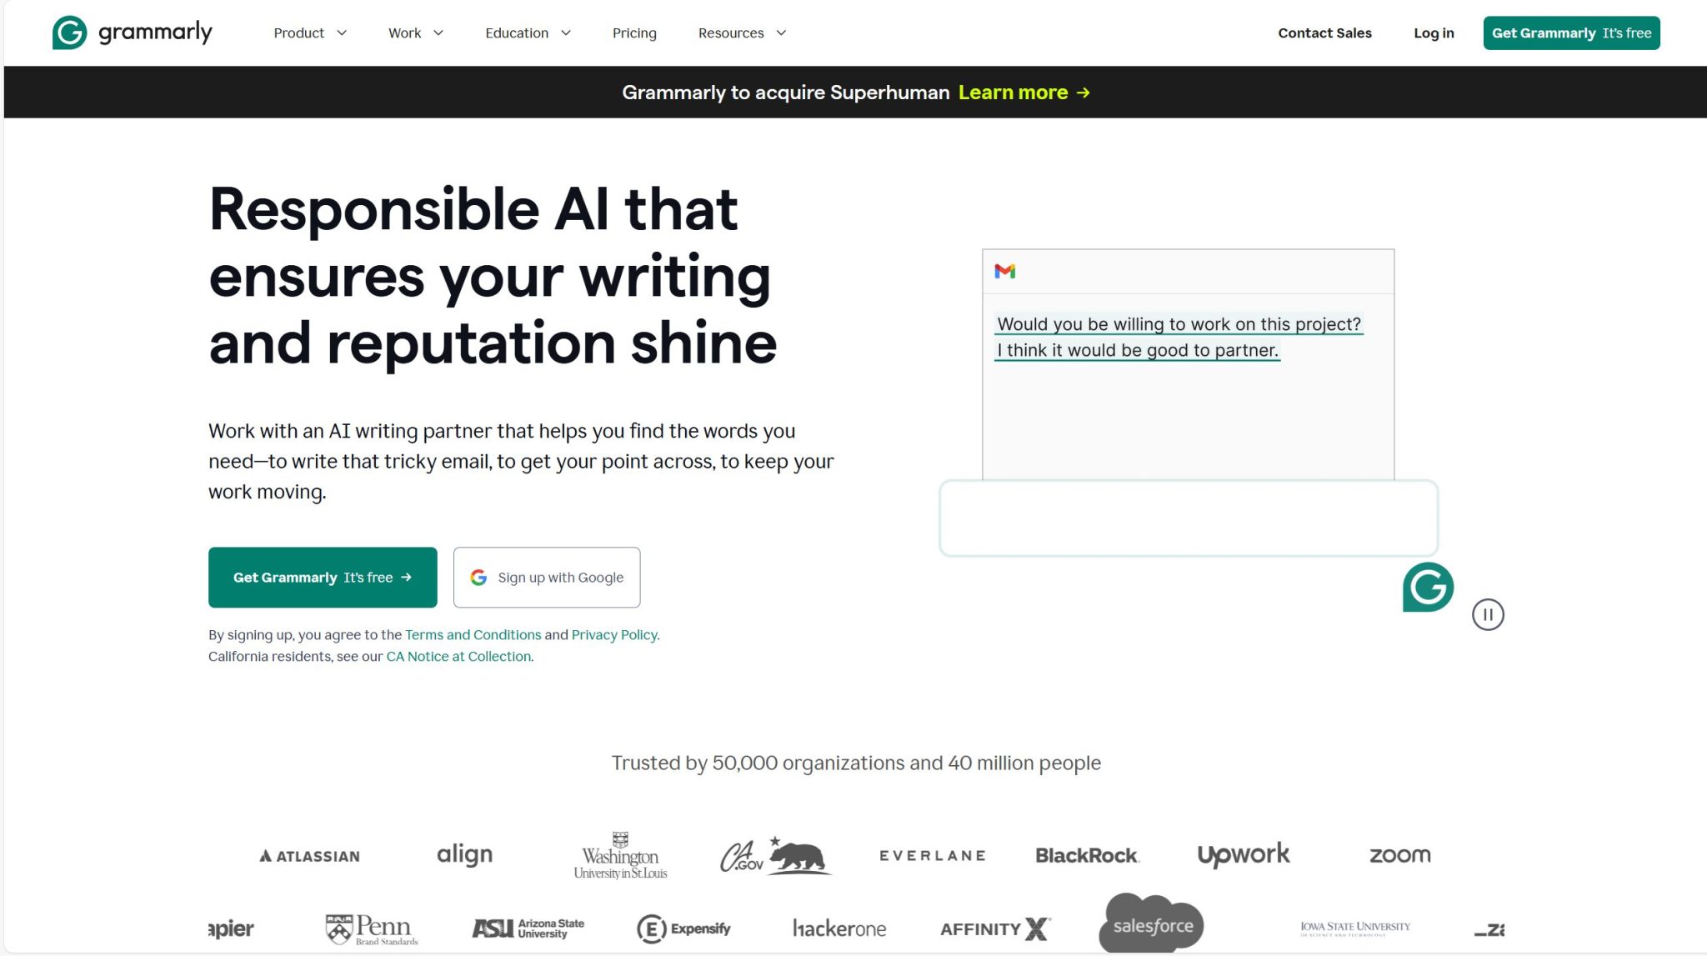The height and width of the screenshot is (956, 1707).
Task: Click the align logo
Action: (x=464, y=854)
